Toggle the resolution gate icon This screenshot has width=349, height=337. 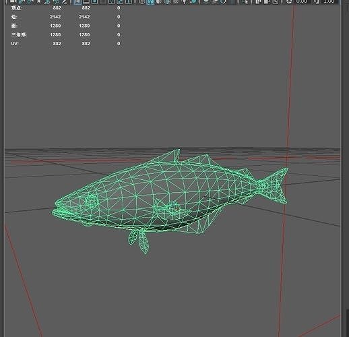[95, 2]
